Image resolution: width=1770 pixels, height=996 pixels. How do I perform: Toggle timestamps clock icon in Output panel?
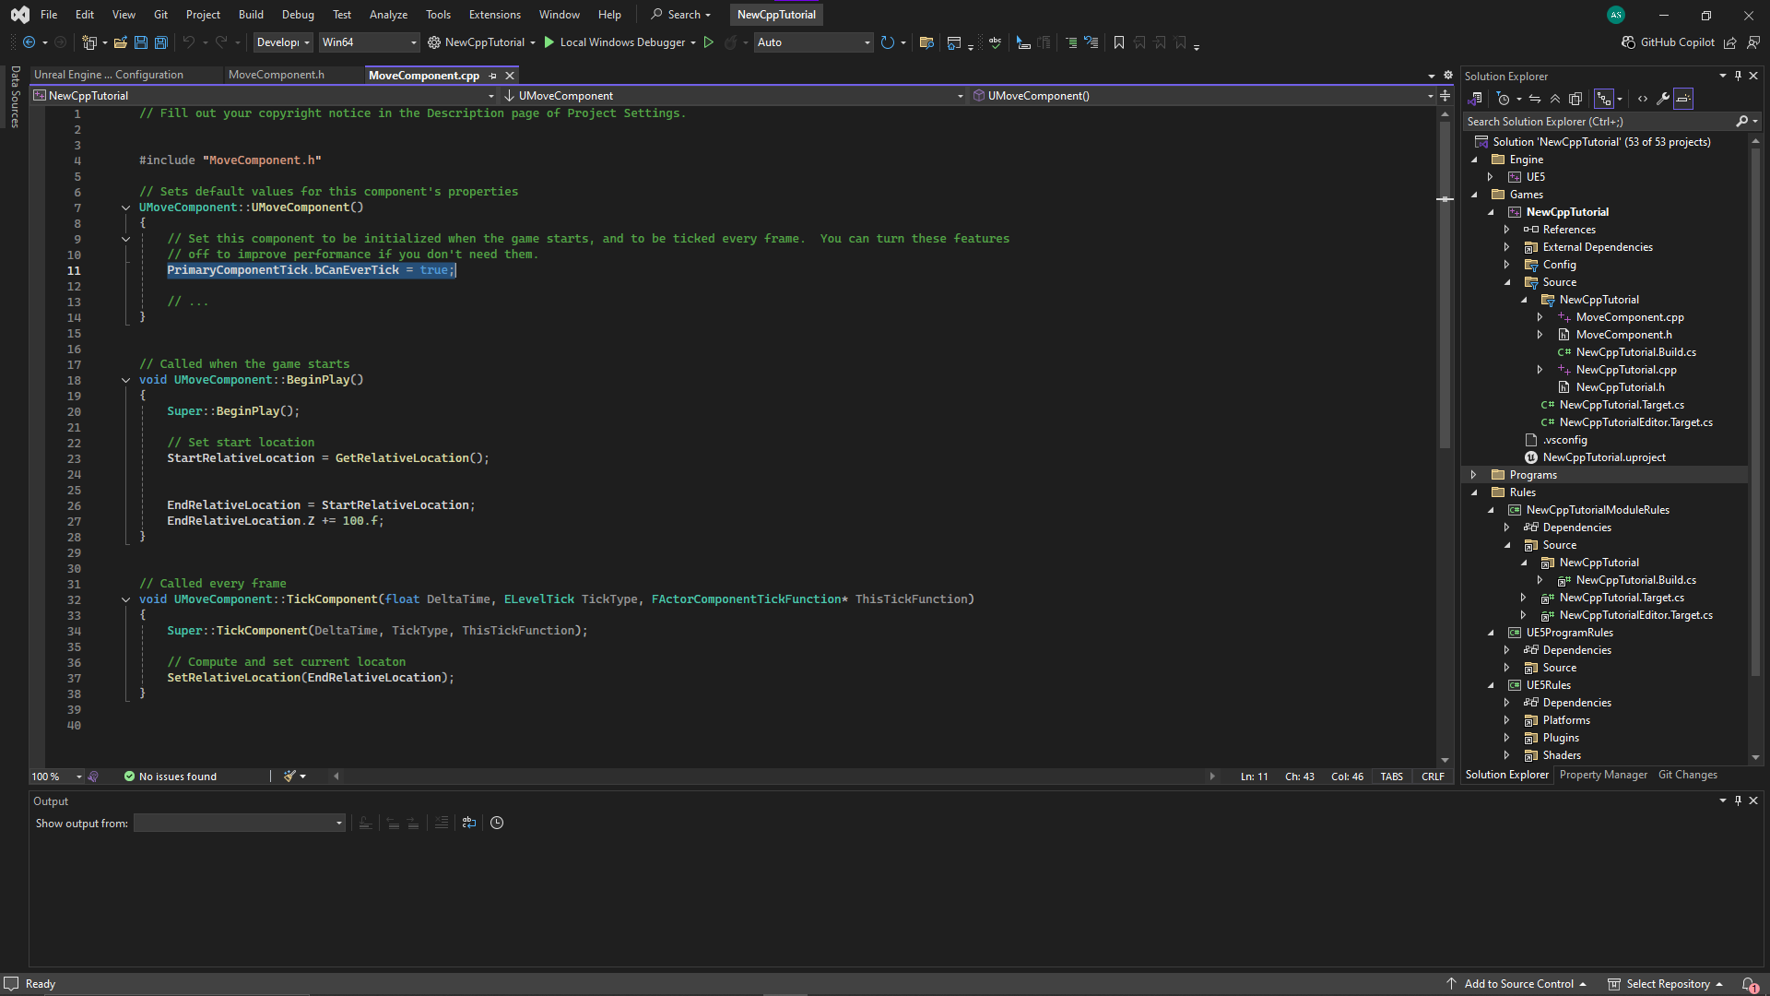tap(497, 823)
